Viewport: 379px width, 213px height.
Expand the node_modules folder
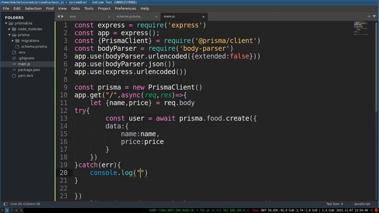click(9, 29)
